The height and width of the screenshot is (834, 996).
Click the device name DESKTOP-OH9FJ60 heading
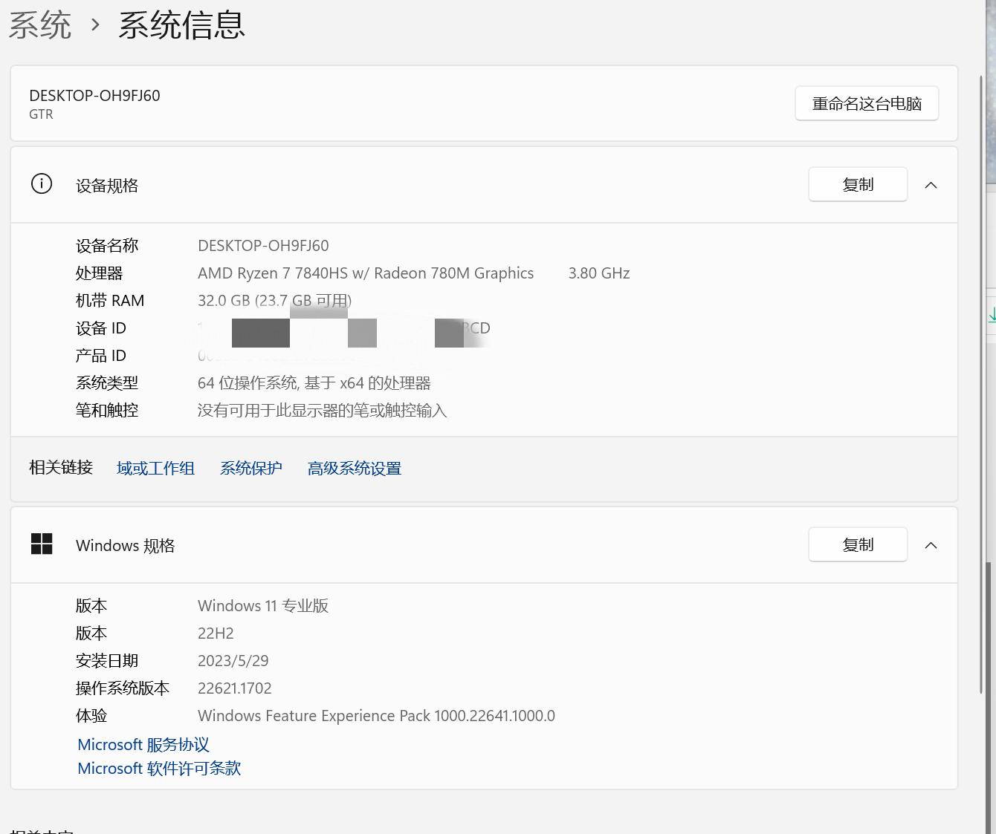point(94,95)
